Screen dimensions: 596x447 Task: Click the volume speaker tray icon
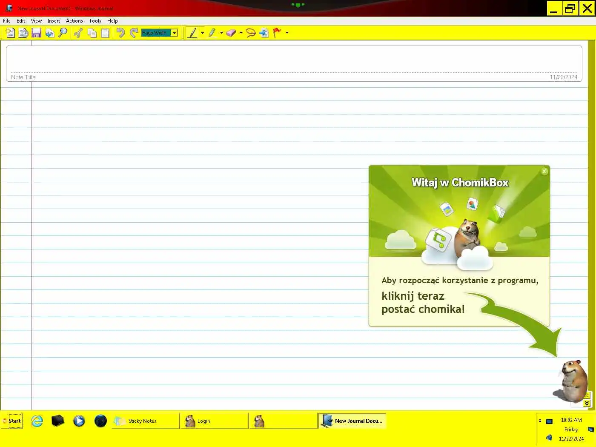pyautogui.click(x=549, y=438)
